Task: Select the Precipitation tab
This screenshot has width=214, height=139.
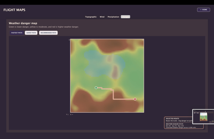Action: click(113, 17)
